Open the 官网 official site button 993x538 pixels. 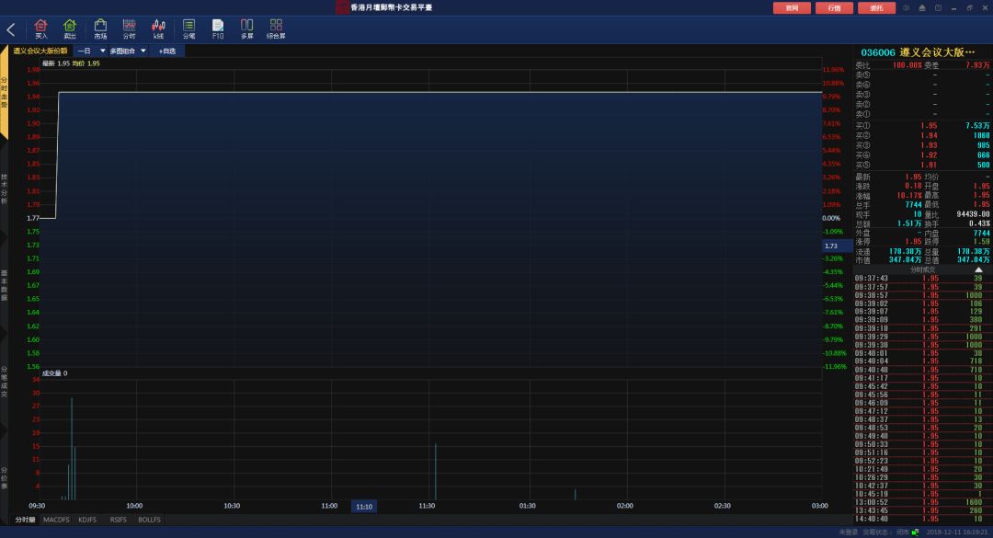tap(792, 7)
